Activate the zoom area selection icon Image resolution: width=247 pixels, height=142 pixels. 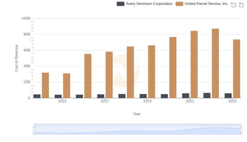(x=233, y=5)
